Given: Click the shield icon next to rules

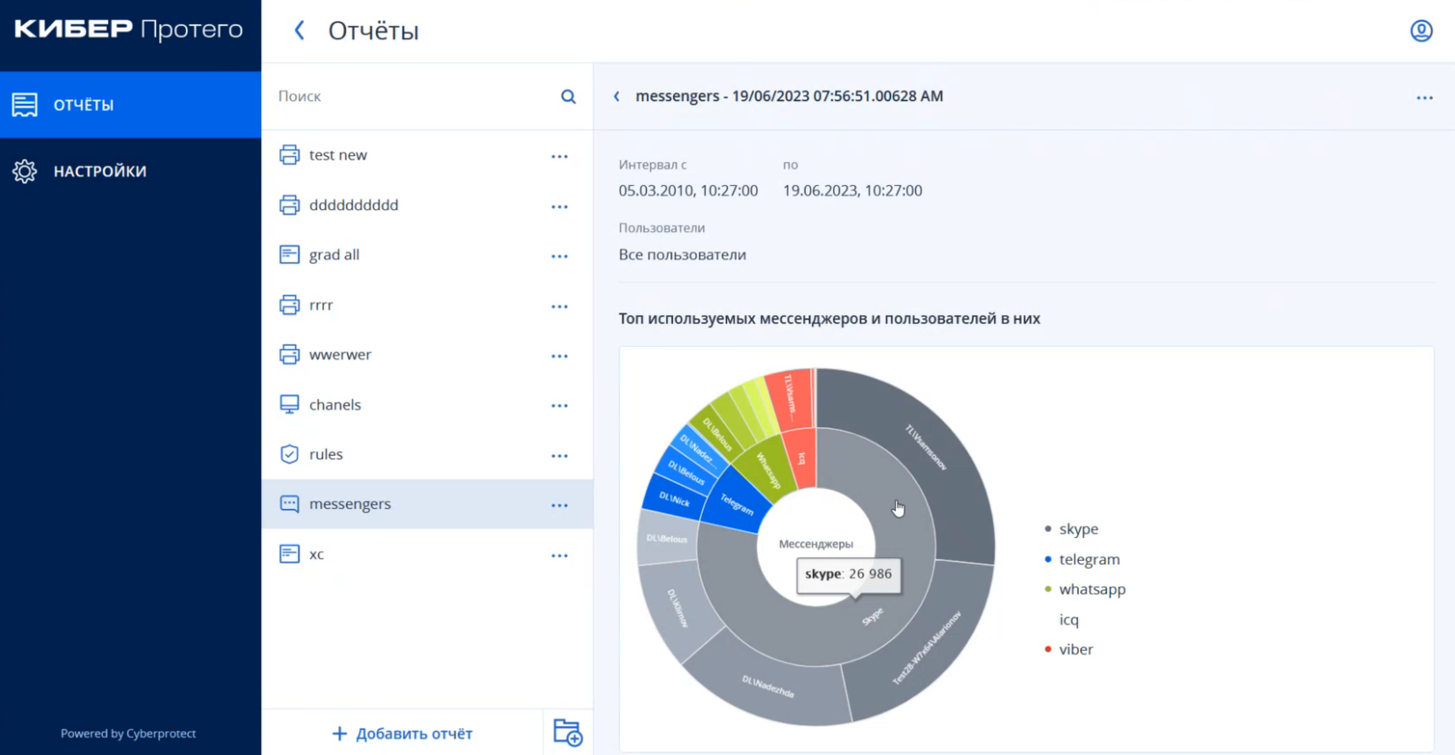Looking at the screenshot, I should click(289, 454).
